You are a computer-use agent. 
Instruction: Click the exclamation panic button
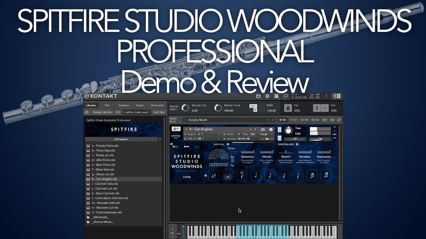pyautogui.click(x=326, y=96)
